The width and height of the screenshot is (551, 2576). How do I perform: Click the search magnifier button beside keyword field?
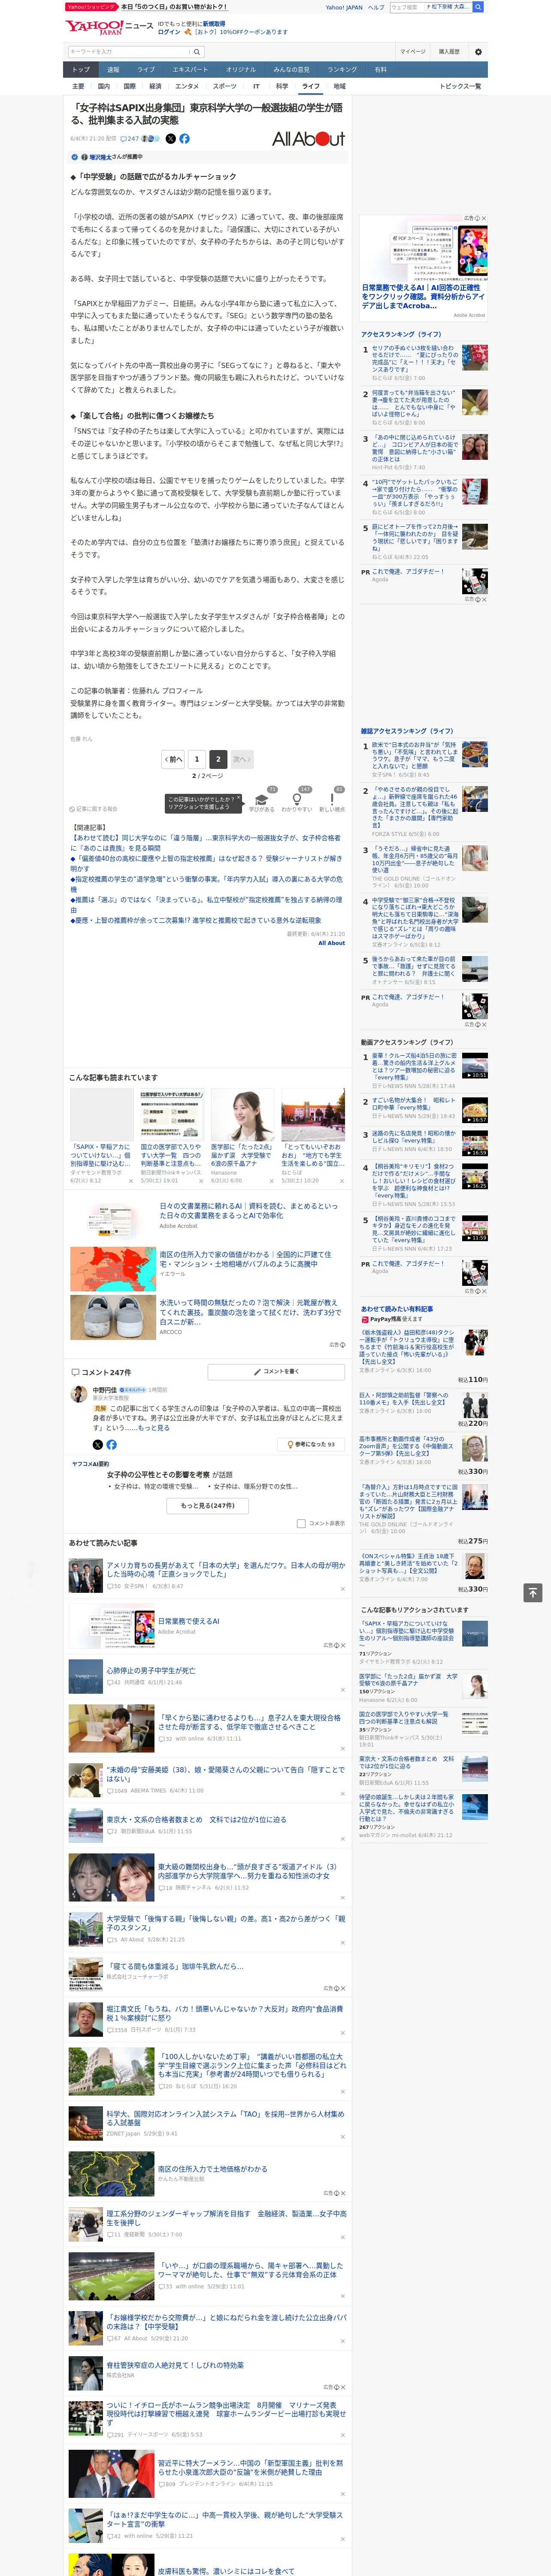coord(197,52)
